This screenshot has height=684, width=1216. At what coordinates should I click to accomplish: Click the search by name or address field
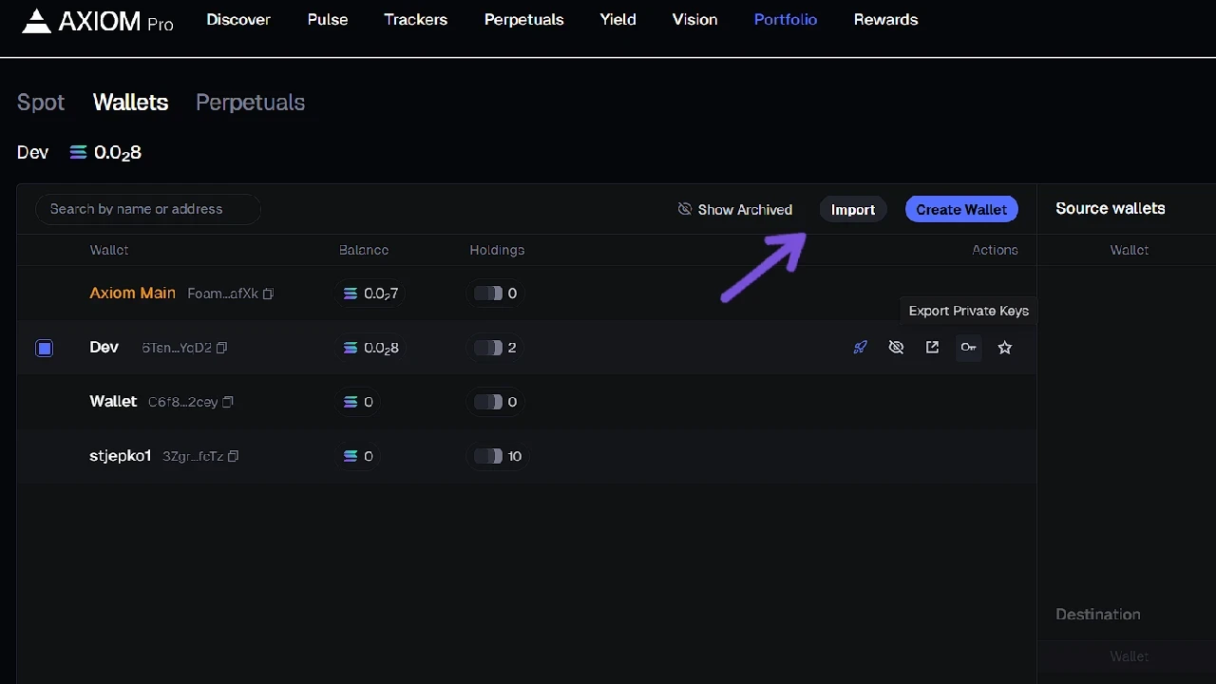147,209
